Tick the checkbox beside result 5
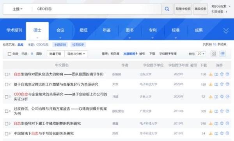Viewport: 234px width, 141px height. [7, 124]
